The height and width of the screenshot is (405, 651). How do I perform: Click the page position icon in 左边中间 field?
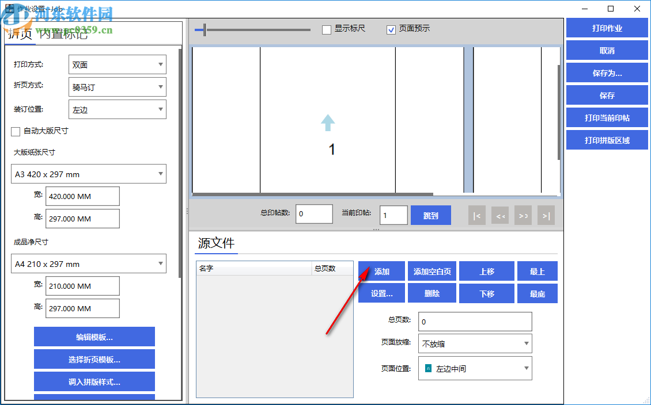point(428,368)
